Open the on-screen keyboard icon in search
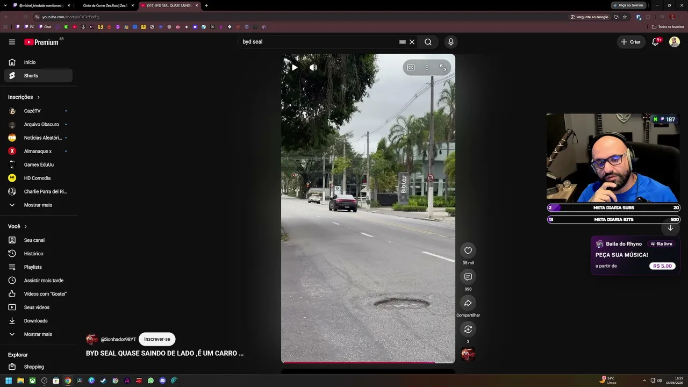The height and width of the screenshot is (387, 688). pyautogui.click(x=402, y=42)
